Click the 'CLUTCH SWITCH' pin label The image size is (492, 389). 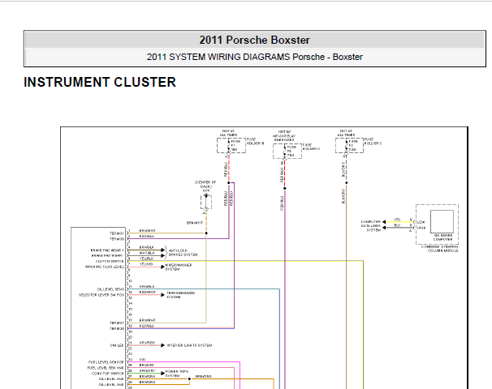110,261
